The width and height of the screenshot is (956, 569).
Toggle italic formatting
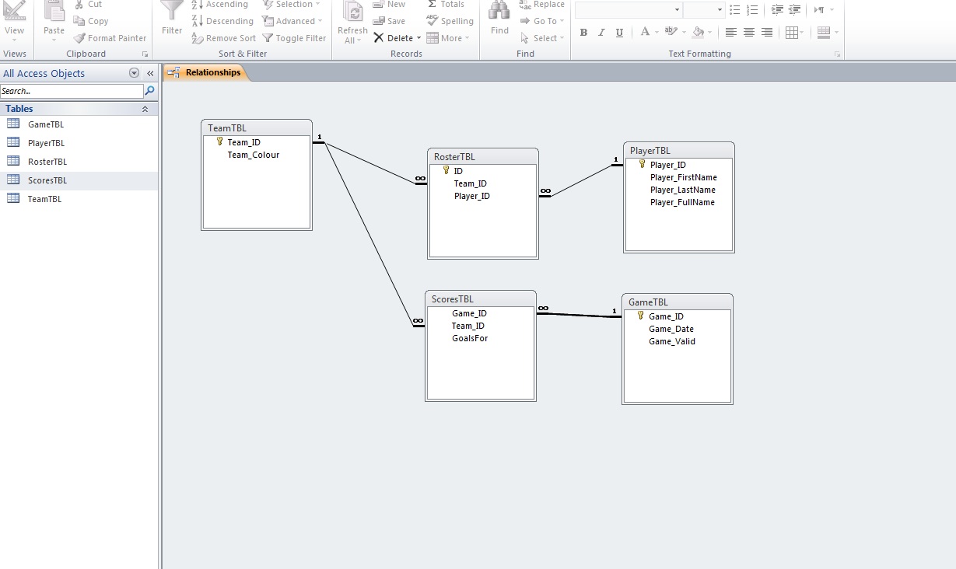[601, 33]
